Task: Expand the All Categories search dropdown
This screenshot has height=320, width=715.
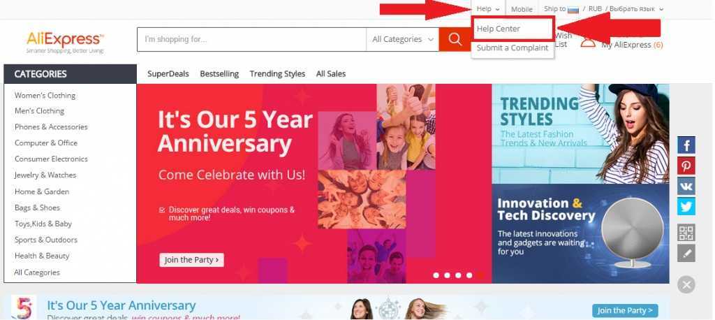Action: [403, 39]
